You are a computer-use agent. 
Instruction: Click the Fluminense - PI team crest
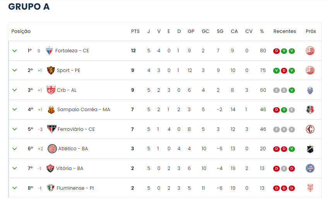click(x=51, y=188)
